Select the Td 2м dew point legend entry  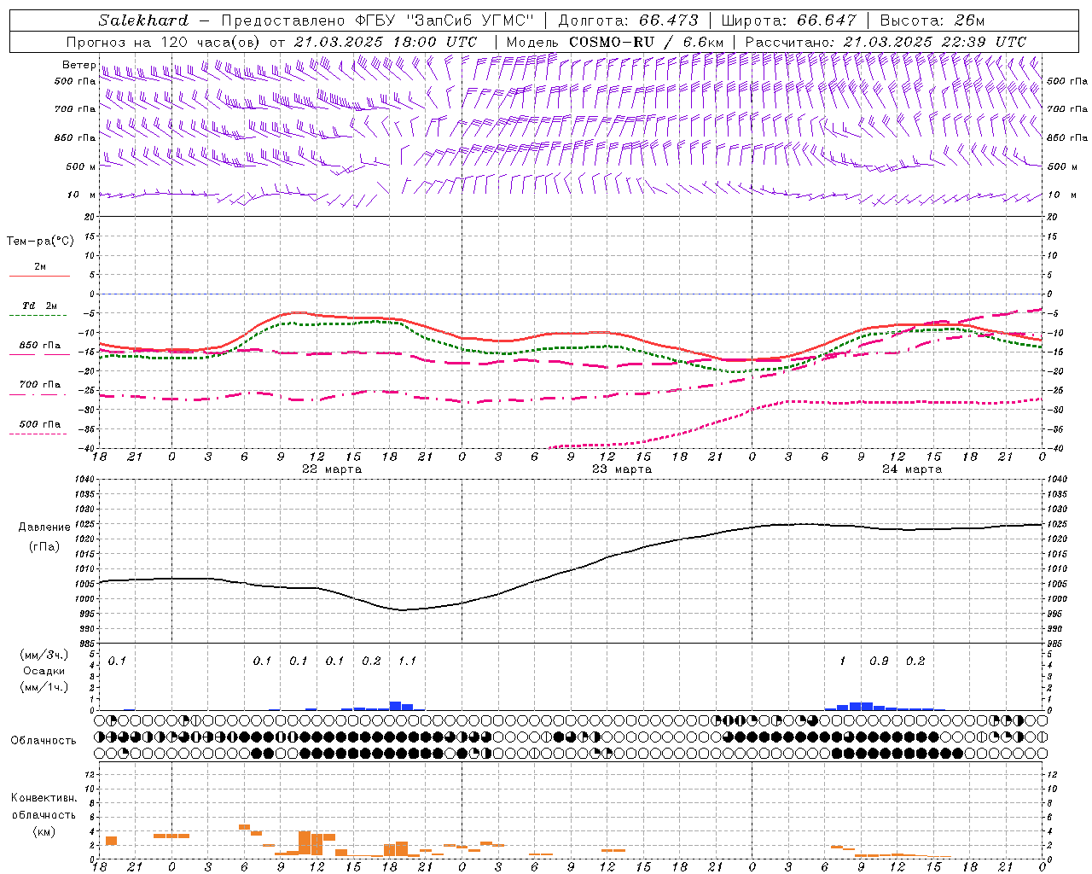40,306
